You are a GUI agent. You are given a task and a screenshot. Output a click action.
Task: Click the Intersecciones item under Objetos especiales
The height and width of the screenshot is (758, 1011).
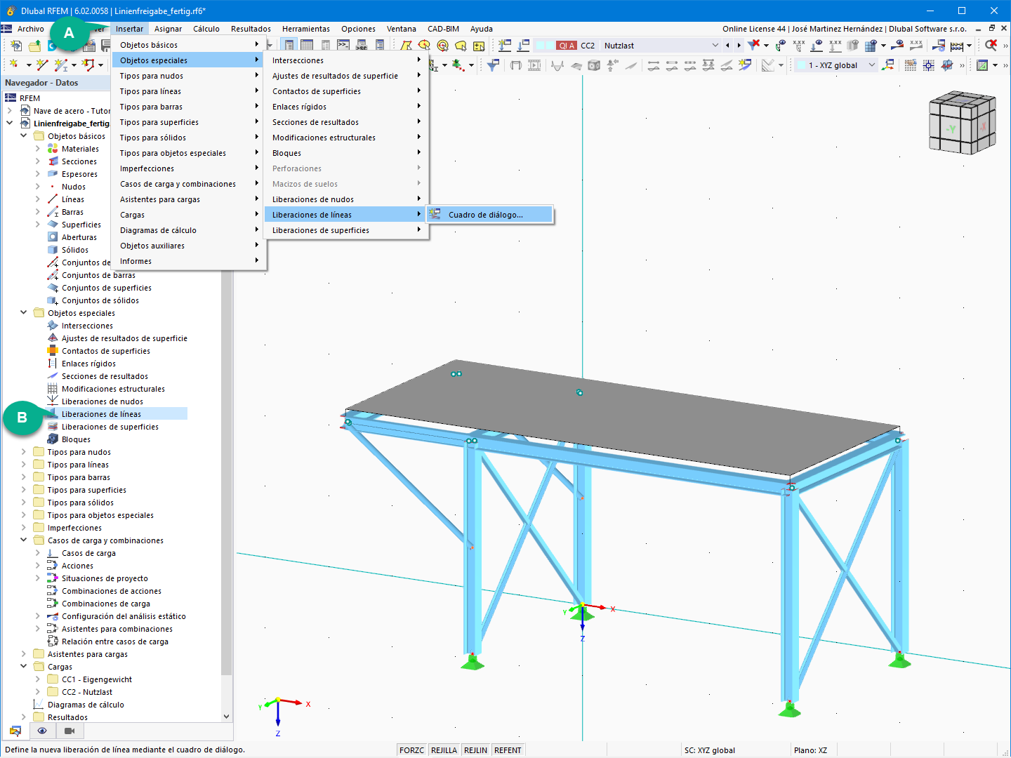pyautogui.click(x=88, y=325)
